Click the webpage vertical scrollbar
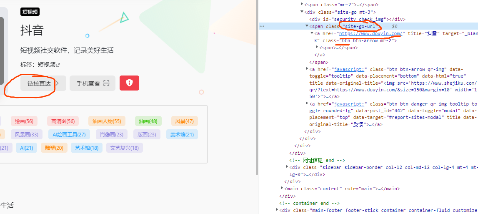Viewport: 478px width, 214px height. point(256,88)
